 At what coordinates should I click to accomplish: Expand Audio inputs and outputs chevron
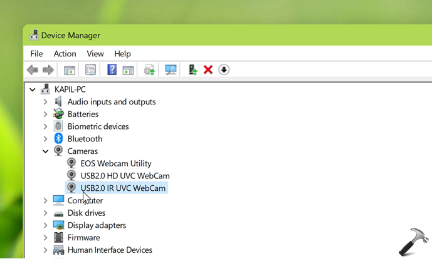click(x=46, y=102)
